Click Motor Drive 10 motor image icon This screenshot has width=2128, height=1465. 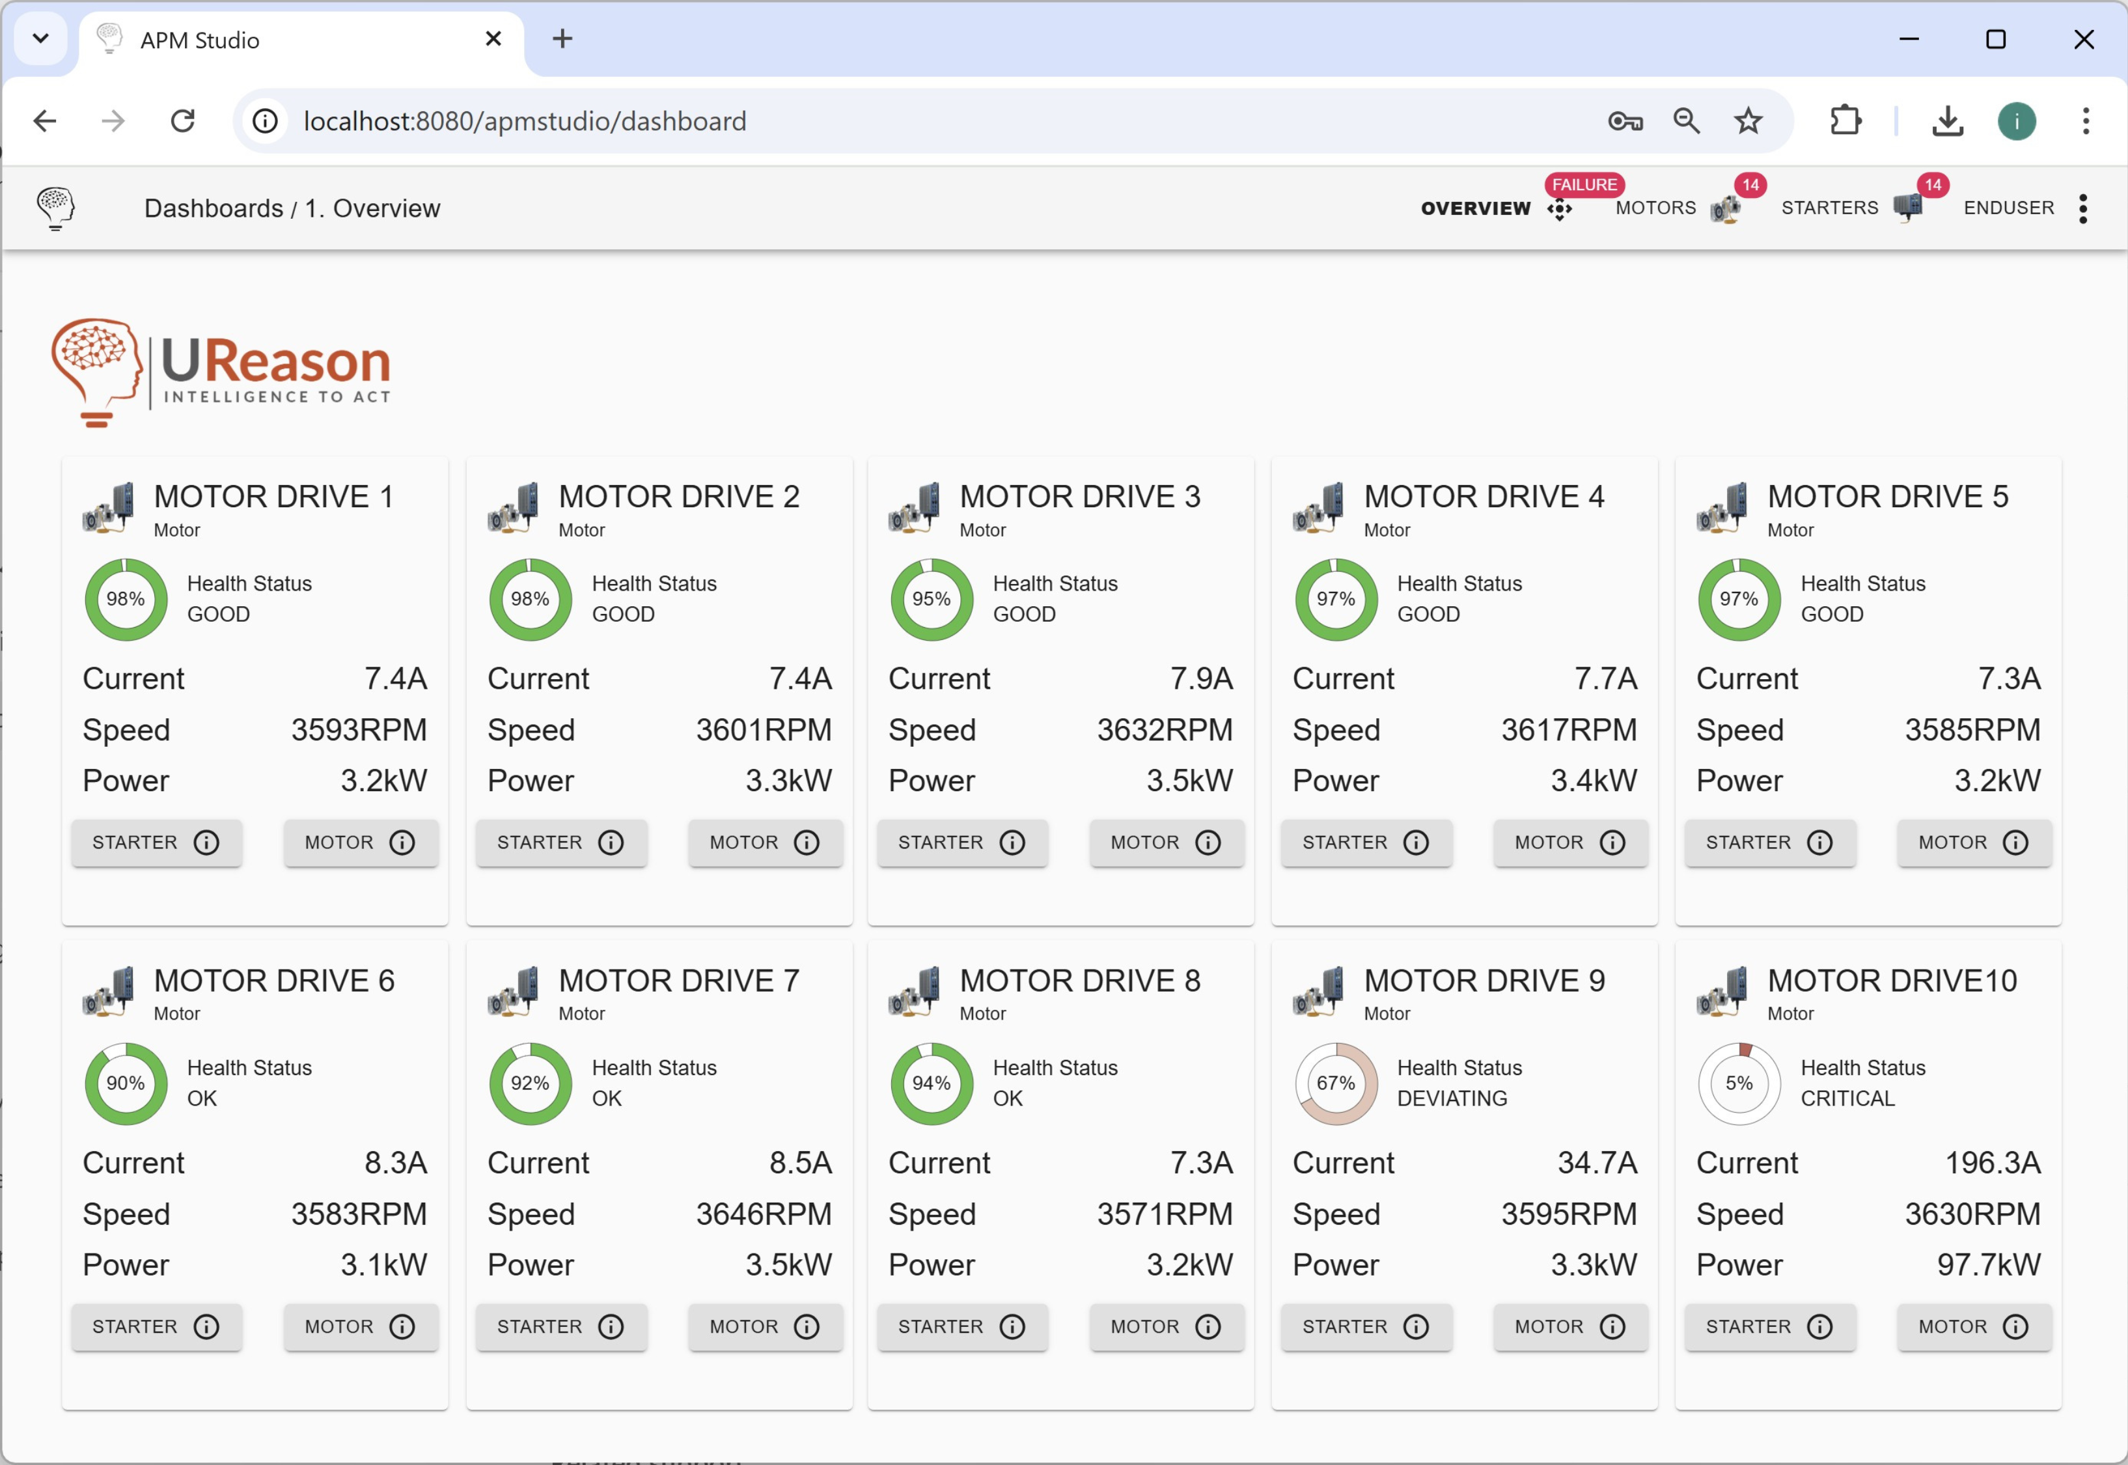click(x=1722, y=992)
